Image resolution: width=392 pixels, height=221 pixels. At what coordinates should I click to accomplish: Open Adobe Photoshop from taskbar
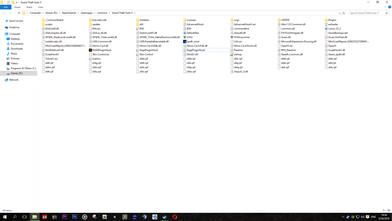click(x=74, y=217)
